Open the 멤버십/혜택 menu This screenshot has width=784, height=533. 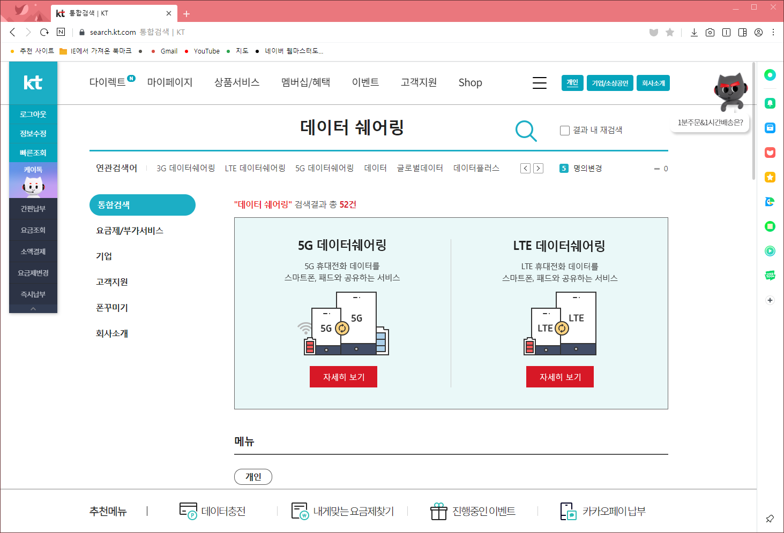click(x=305, y=82)
